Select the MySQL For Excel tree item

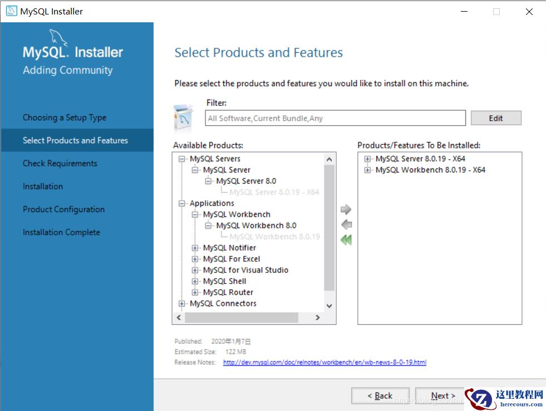tap(232, 259)
